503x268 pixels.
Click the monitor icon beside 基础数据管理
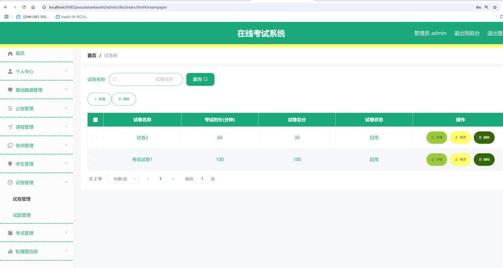point(10,90)
